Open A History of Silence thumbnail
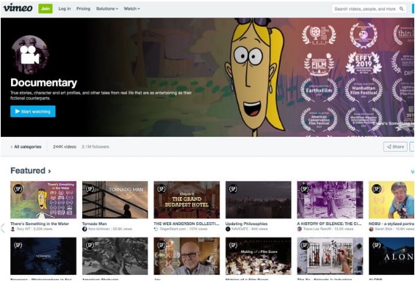The image size is (415, 289). point(330,200)
